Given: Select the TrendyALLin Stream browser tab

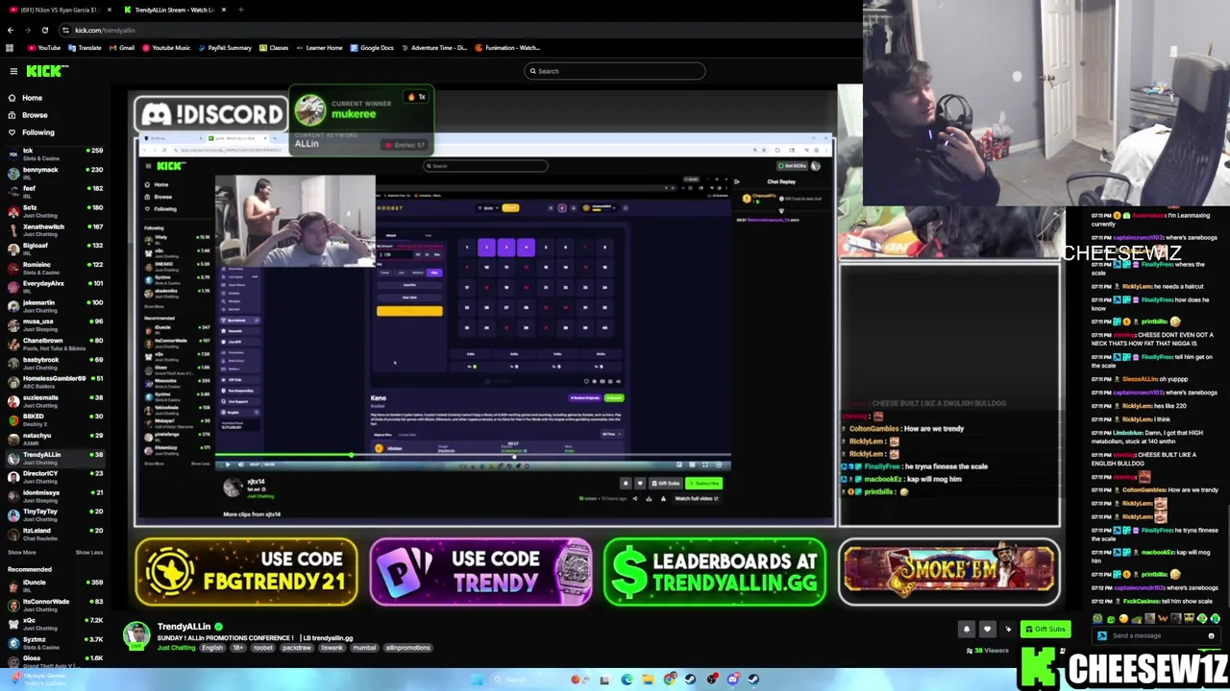Looking at the screenshot, I should [x=173, y=10].
